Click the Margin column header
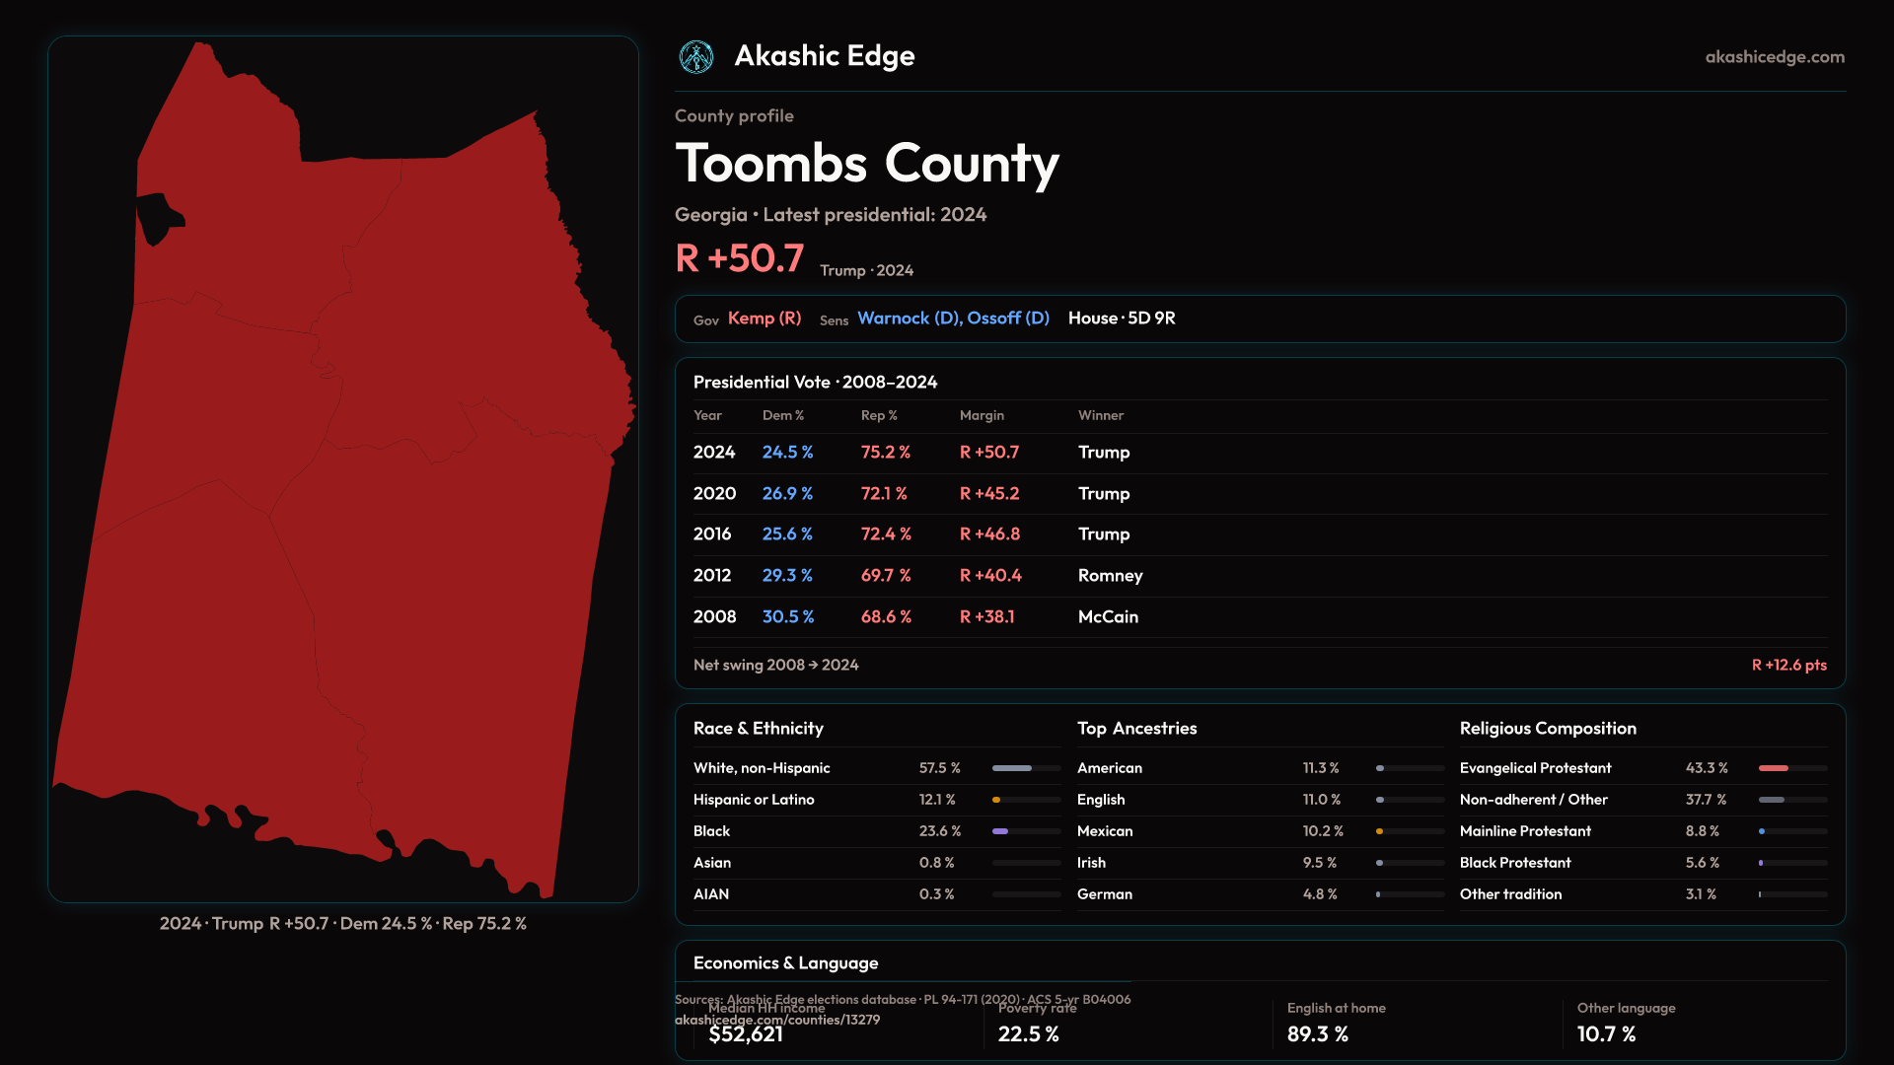Screen dimensions: 1894x1065 pos(981,416)
